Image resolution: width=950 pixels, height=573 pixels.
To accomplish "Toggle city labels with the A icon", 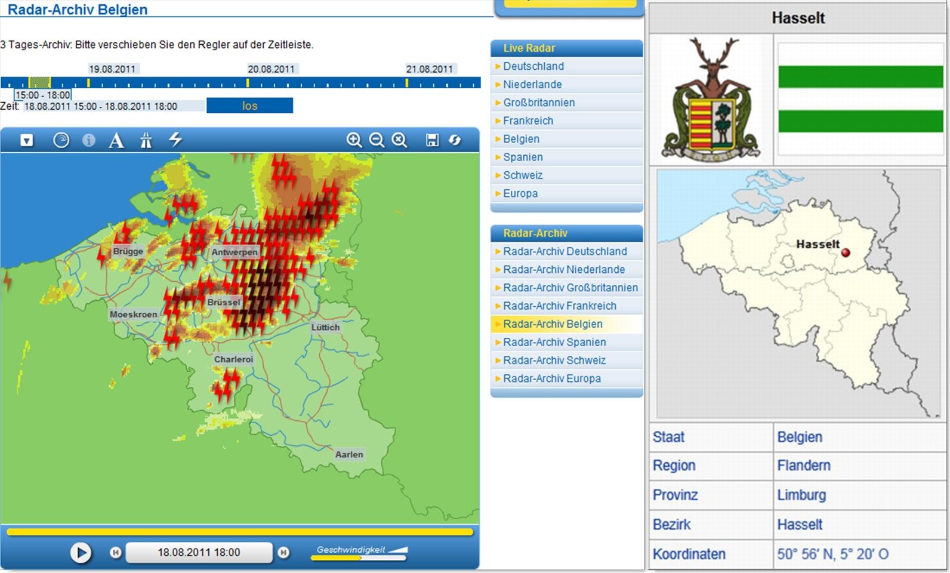I will pos(116,140).
